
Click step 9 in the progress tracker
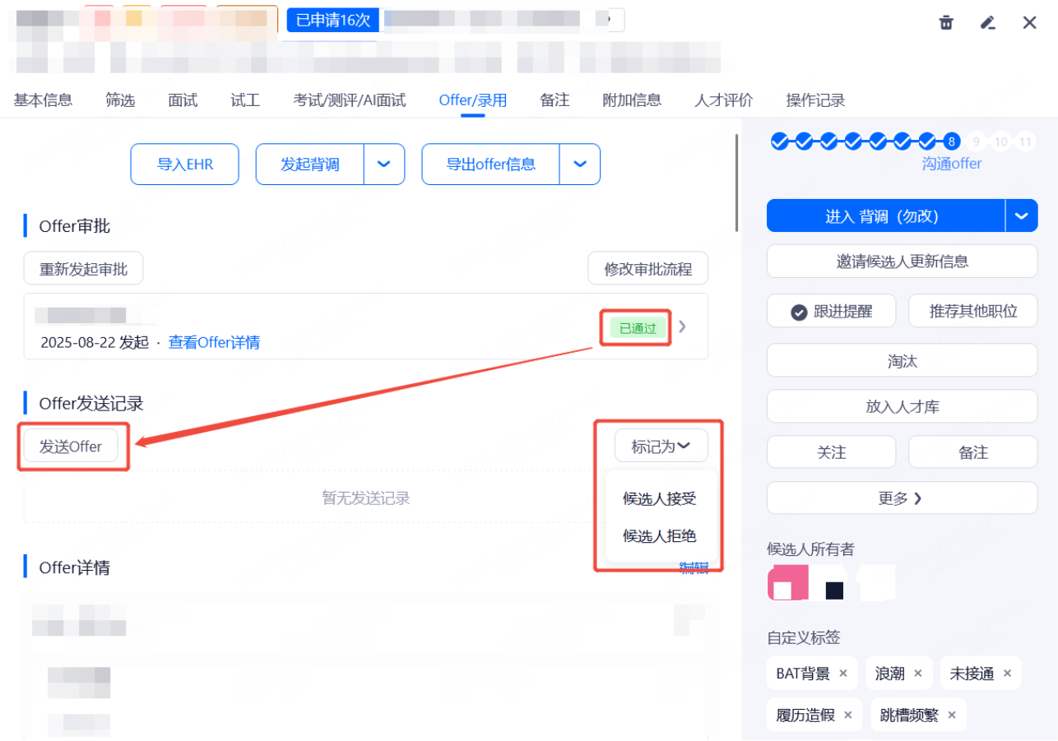pyautogui.click(x=977, y=141)
